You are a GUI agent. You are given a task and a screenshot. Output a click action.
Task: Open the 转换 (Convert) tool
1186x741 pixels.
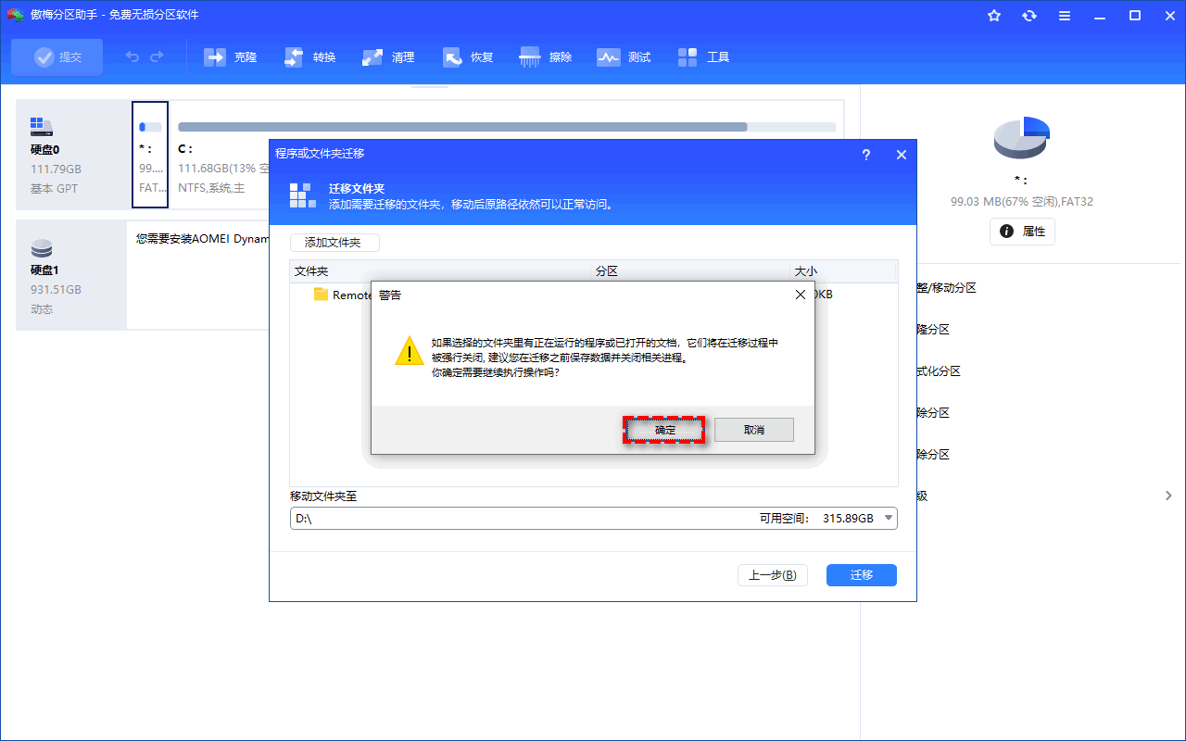coord(309,57)
